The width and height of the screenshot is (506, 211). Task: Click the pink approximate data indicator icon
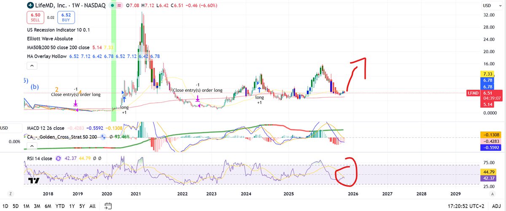click(120, 6)
